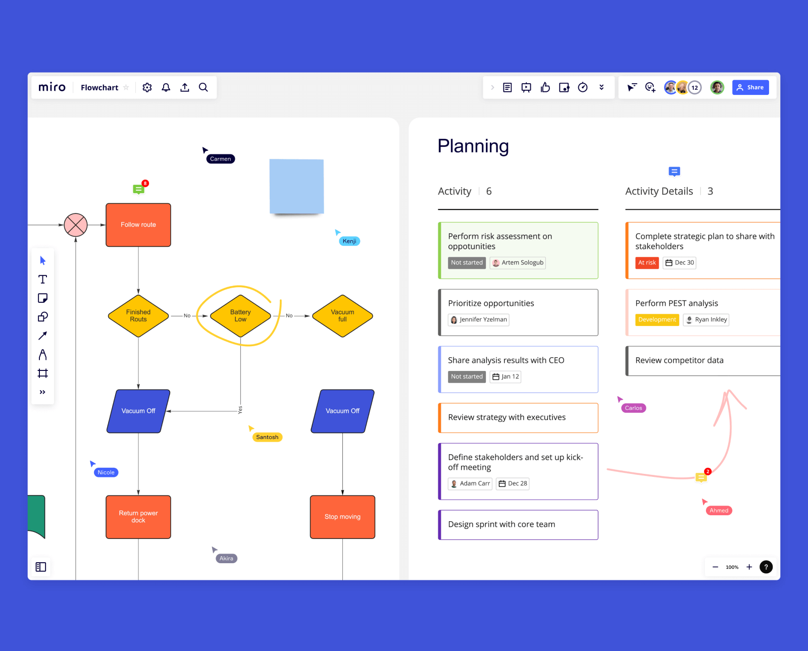Open the timer tool

(583, 87)
